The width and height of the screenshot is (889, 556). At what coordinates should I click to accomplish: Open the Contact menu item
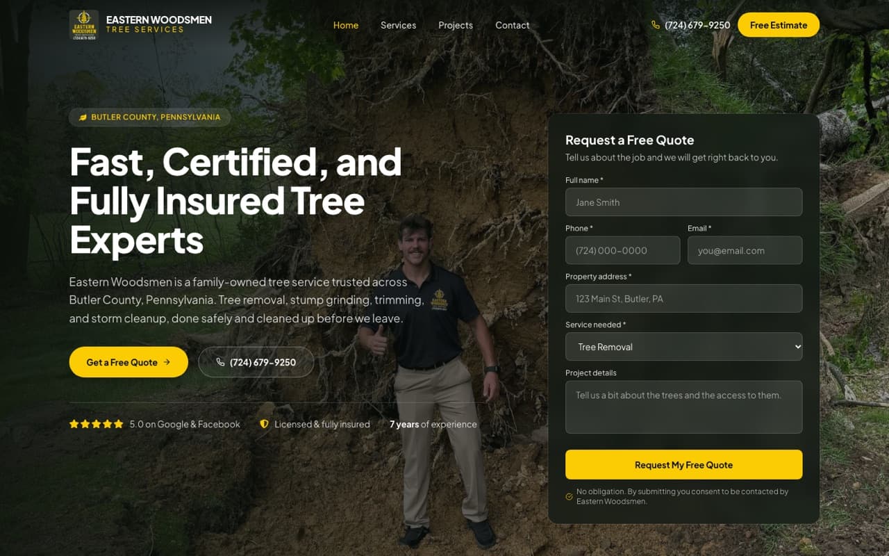pyautogui.click(x=513, y=25)
